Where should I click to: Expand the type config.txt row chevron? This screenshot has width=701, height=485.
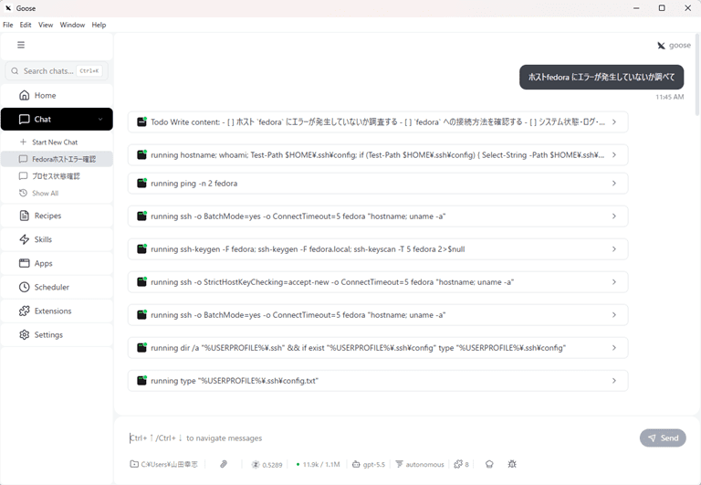click(x=614, y=380)
